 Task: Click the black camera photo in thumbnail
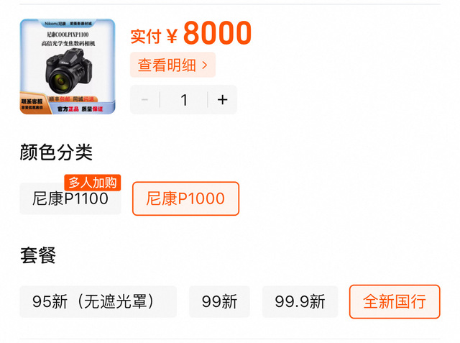coord(69,71)
